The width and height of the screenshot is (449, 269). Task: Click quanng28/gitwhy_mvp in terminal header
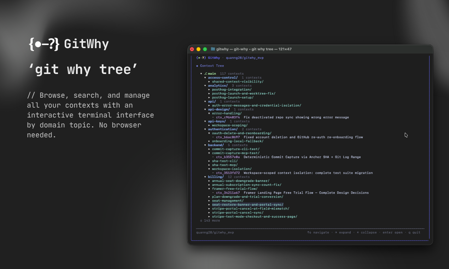coord(245,58)
